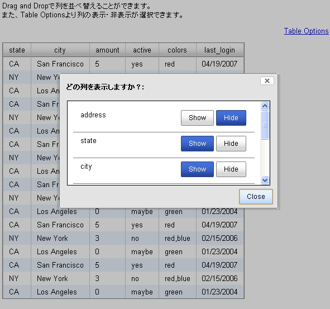This screenshot has width=330, height=309.
Task: Select Hide for state column
Action: point(231,144)
